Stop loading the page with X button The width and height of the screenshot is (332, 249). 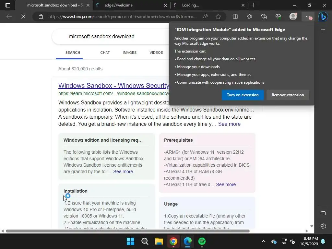(23, 17)
